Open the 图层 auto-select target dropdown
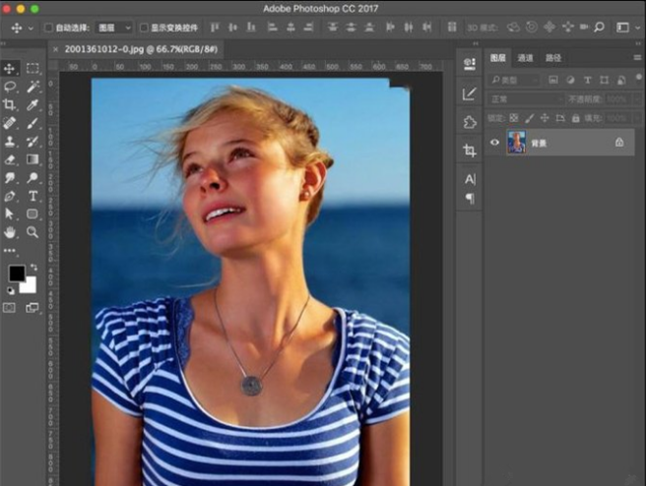The image size is (646, 486). click(112, 28)
